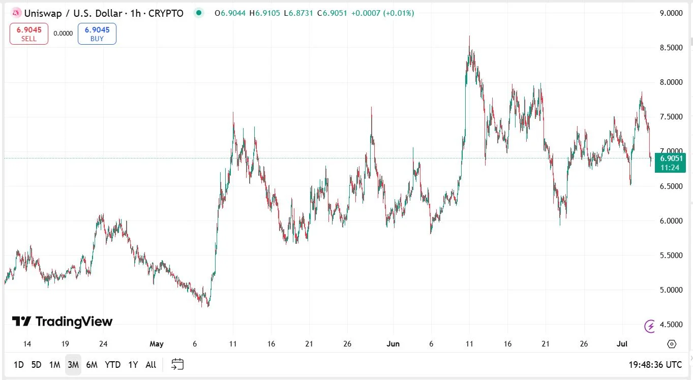Click the purple lightning flash icon

click(x=650, y=326)
